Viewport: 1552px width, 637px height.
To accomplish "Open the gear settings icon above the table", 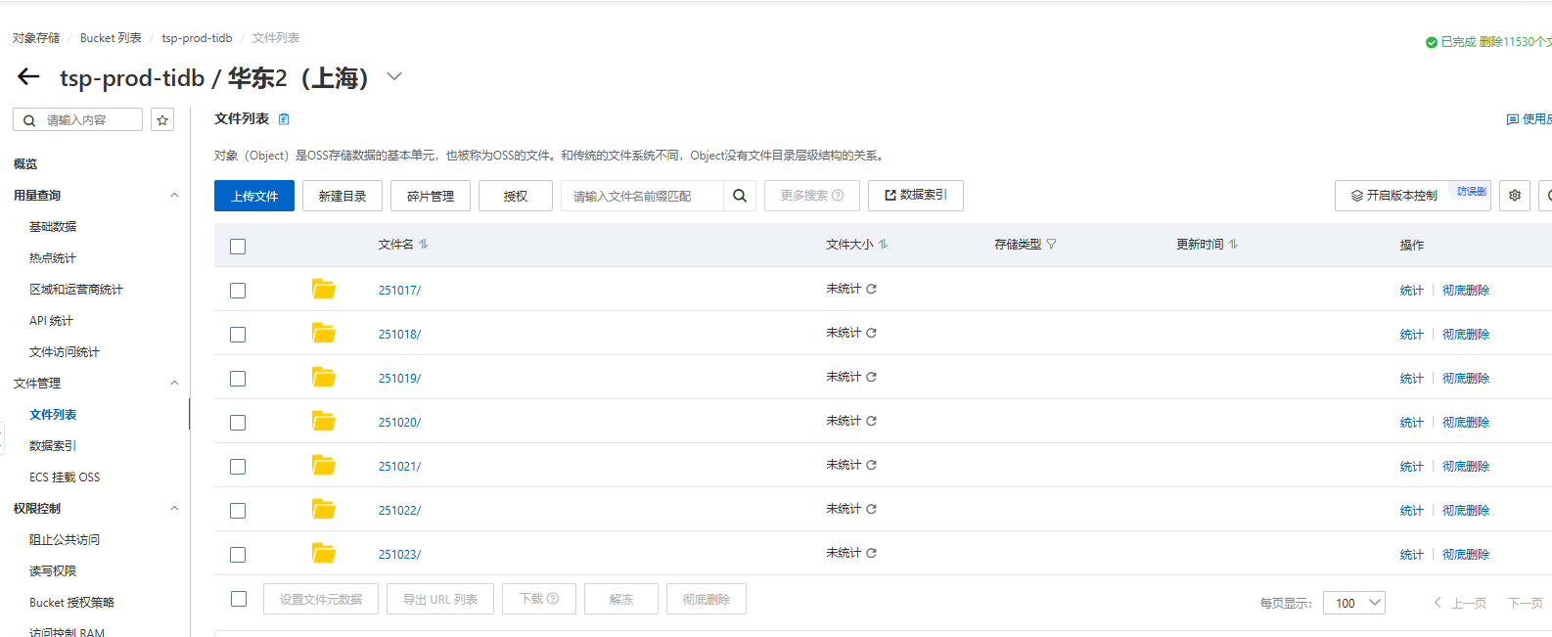I will pyautogui.click(x=1515, y=196).
